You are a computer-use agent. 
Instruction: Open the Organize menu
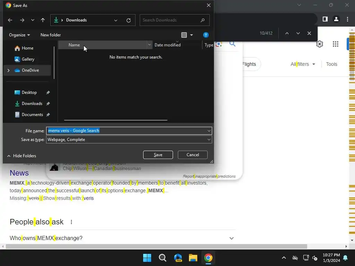tap(19, 35)
